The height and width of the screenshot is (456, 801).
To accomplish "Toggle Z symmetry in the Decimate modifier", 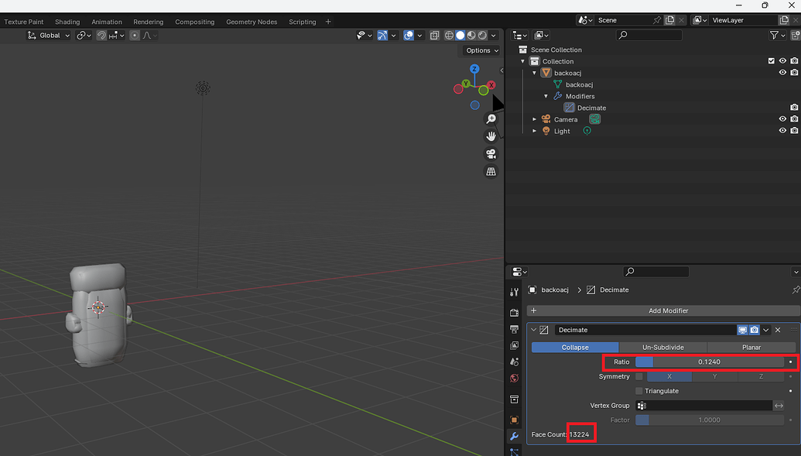I will click(762, 376).
